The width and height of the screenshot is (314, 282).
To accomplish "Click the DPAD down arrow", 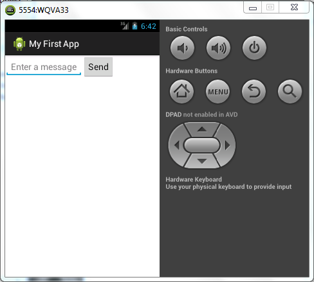I will tap(202, 161).
